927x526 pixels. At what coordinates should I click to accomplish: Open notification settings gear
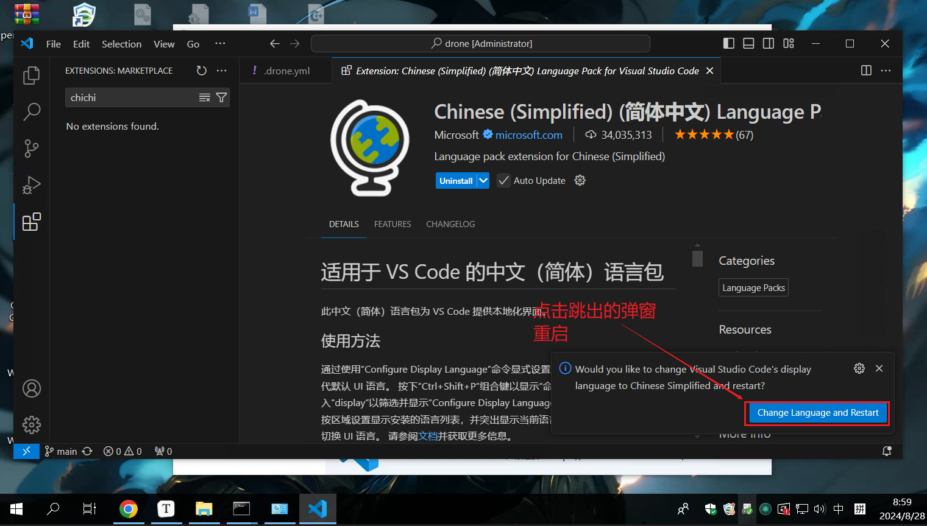point(859,368)
